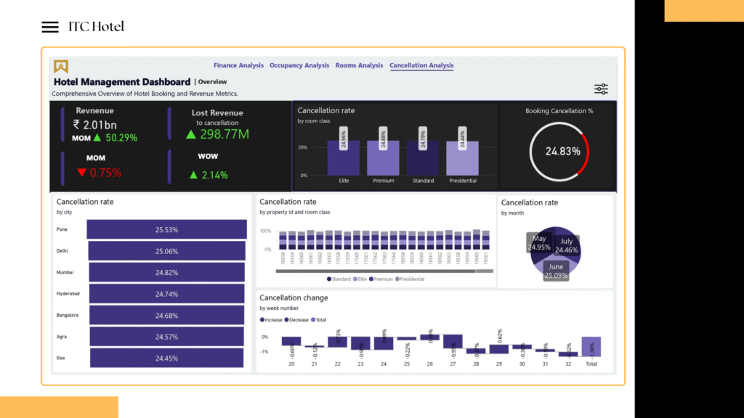Click the green MOM arrow at 50.29%

point(97,137)
